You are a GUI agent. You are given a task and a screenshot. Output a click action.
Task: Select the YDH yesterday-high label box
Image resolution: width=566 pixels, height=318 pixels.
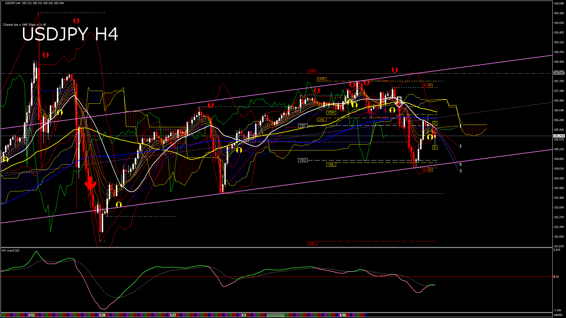[331, 112]
